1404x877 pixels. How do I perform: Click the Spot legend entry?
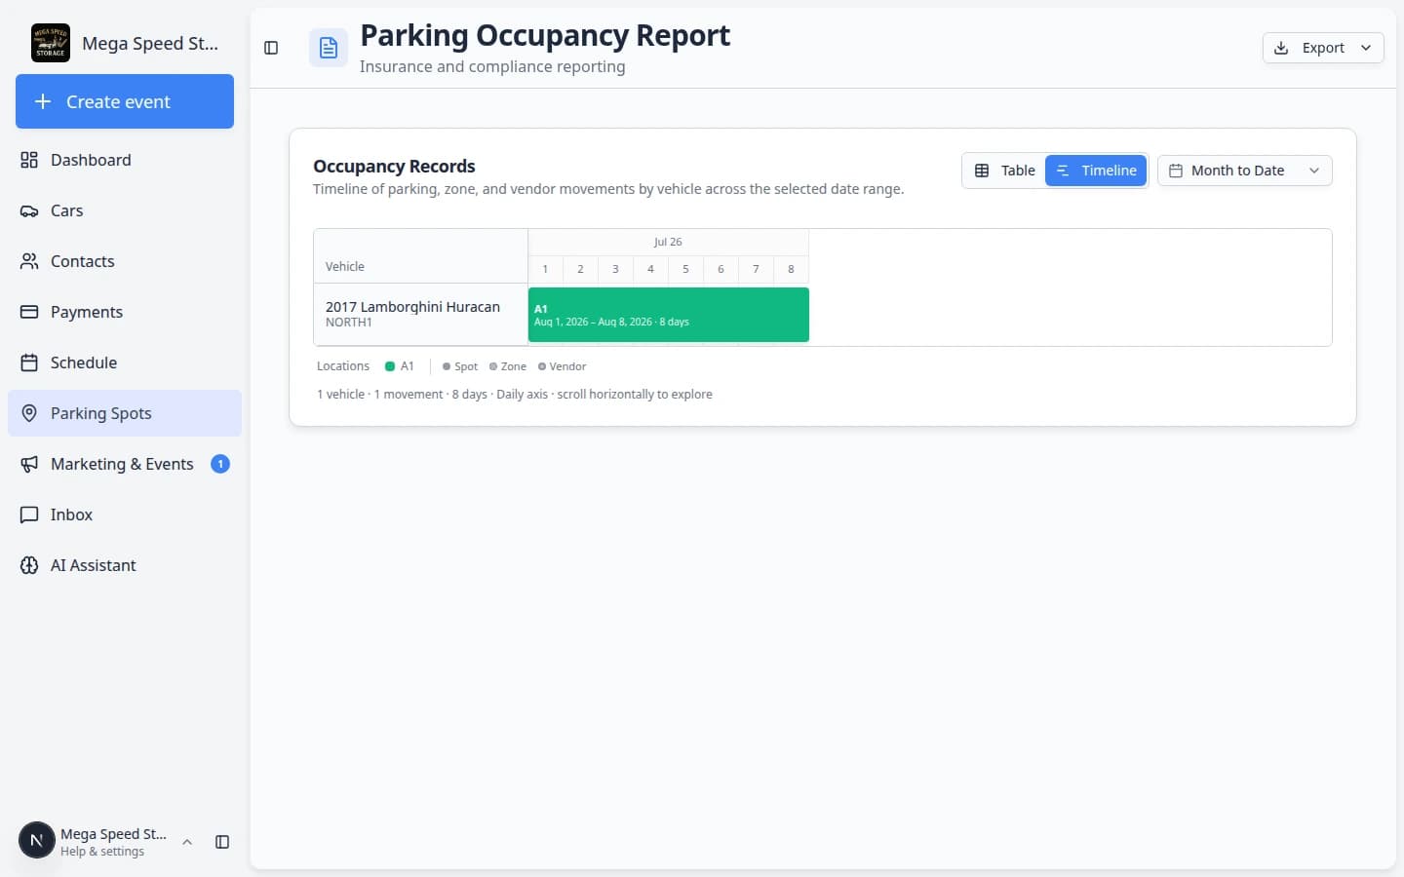point(460,366)
